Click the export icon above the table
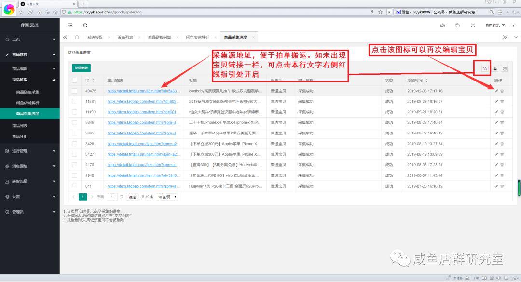Image resolution: width=521 pixels, height=282 pixels. [495, 68]
